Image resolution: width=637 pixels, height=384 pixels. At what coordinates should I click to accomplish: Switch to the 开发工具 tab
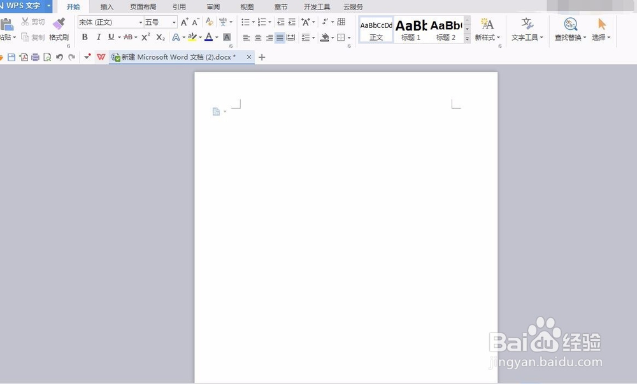[317, 7]
